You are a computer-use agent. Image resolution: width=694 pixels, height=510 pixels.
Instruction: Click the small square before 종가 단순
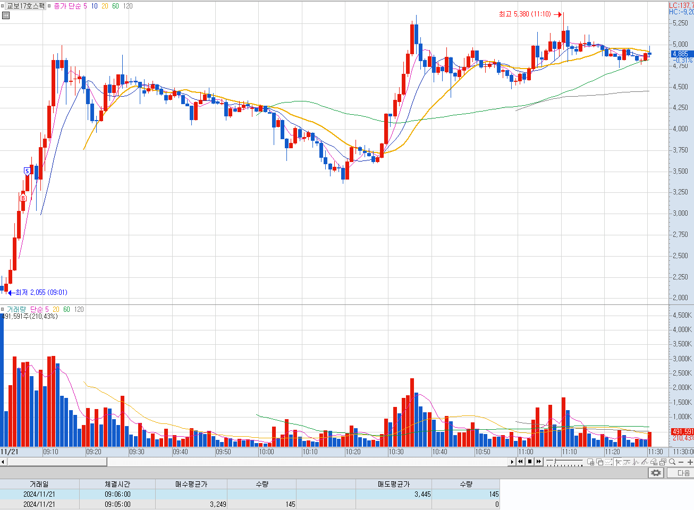pos(49,6)
